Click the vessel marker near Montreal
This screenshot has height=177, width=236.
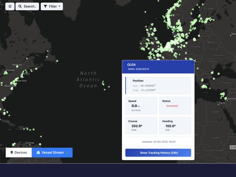pyautogui.click(x=17, y=66)
